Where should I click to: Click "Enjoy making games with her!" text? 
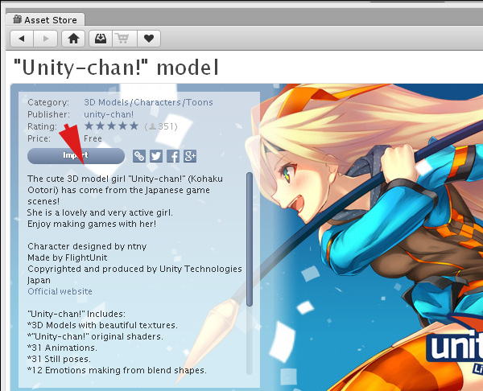[92, 224]
